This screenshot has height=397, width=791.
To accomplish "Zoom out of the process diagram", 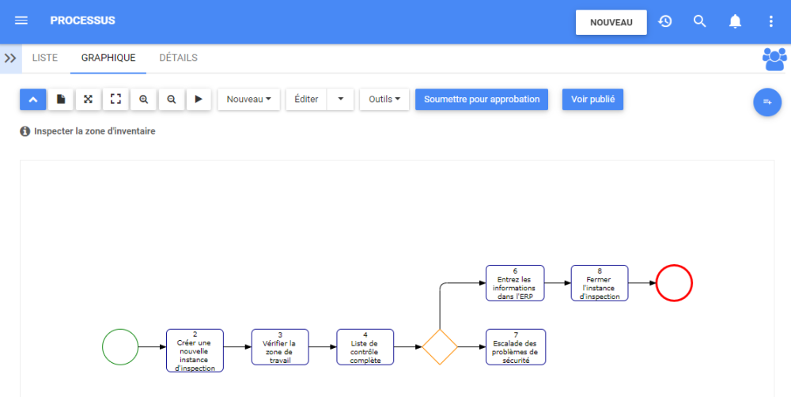I will [171, 100].
